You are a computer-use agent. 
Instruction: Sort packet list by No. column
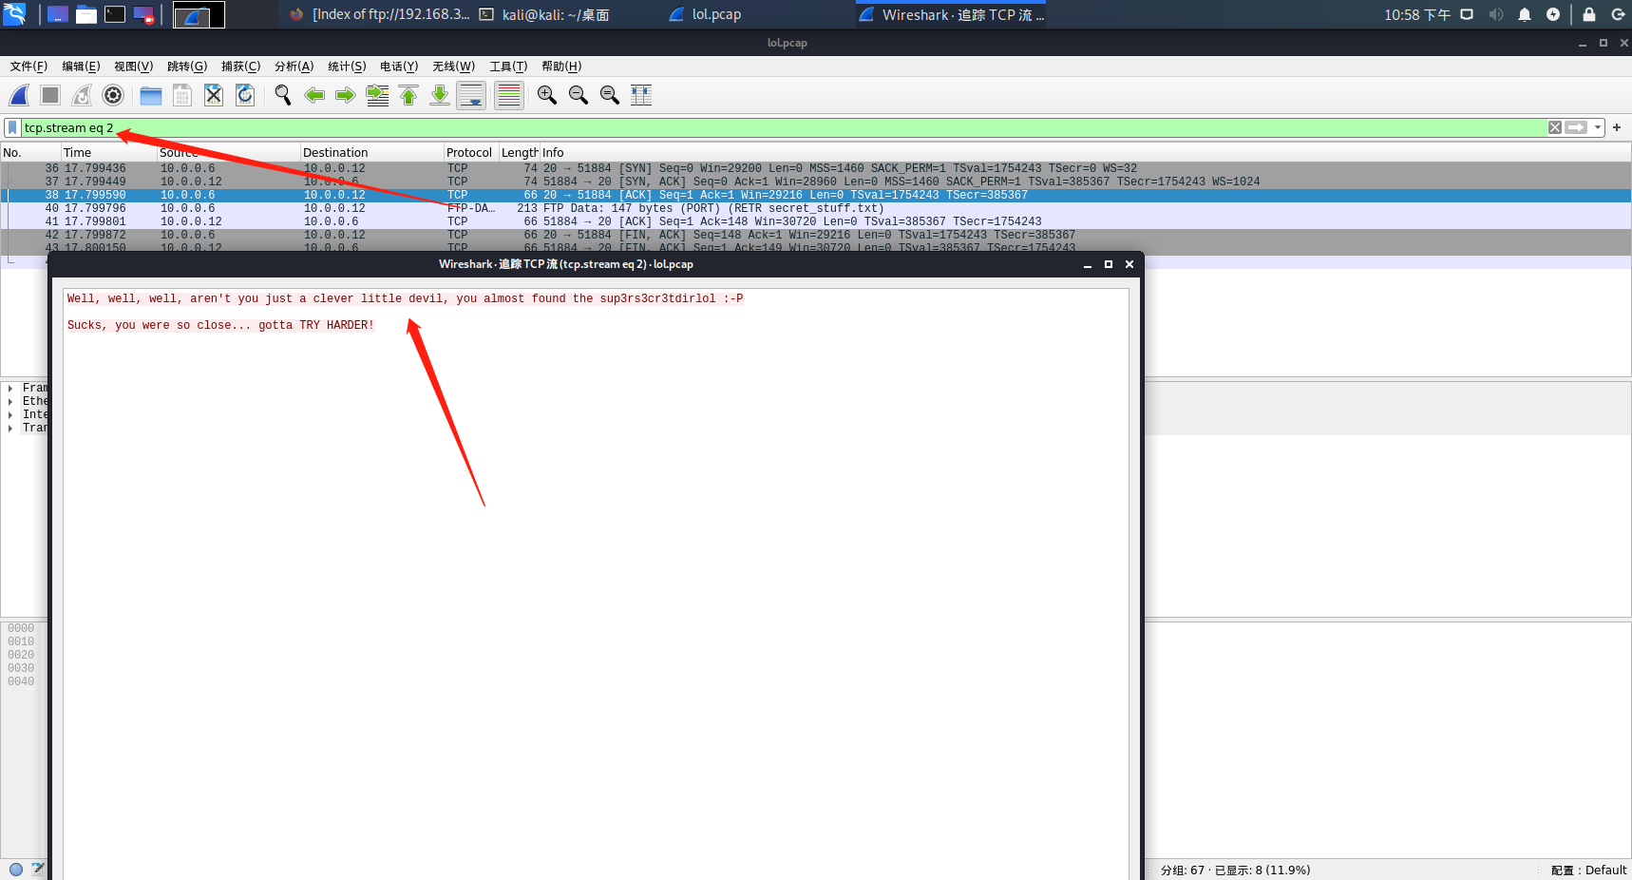tap(31, 152)
